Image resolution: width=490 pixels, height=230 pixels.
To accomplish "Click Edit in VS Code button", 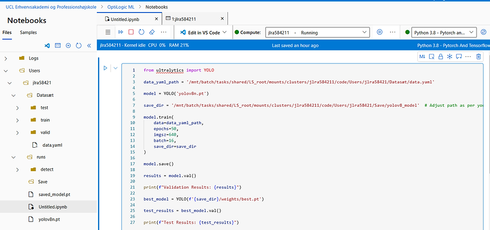I will [200, 32].
